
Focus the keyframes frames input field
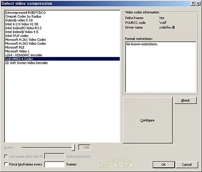(x=54, y=164)
